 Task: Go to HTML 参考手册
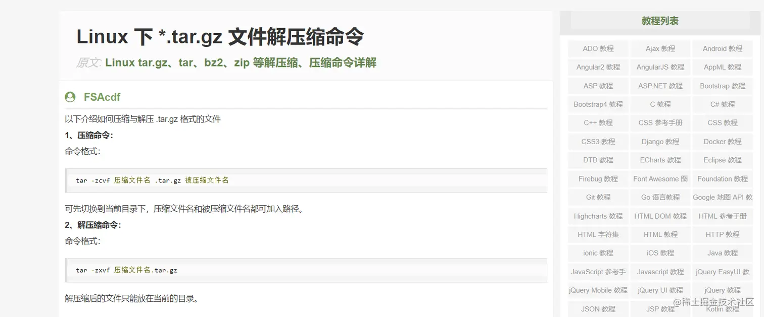coord(723,216)
